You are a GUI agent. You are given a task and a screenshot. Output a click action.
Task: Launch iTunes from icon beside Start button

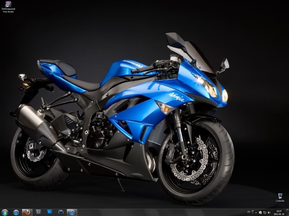16,212
